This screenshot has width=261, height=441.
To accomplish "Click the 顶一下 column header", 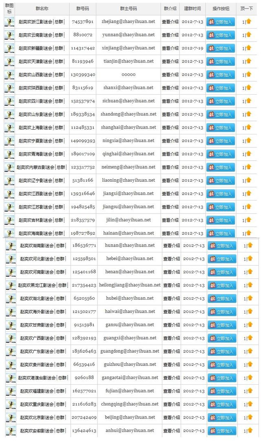I will tap(247, 9).
